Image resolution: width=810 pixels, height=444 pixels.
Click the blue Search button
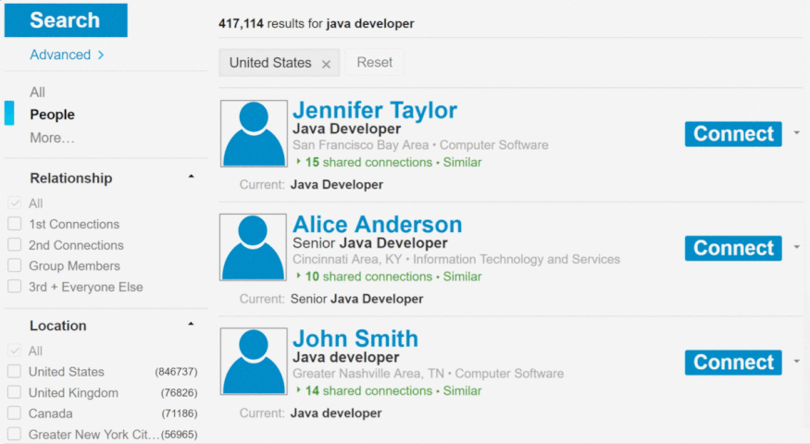[66, 20]
